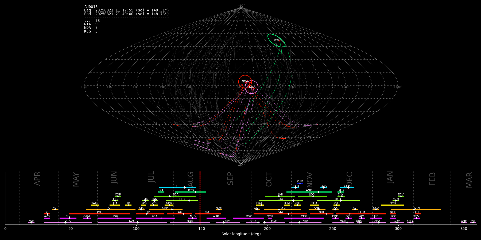
Task: Click the OER purple bar in the timeline
Action: click(x=304, y=218)
